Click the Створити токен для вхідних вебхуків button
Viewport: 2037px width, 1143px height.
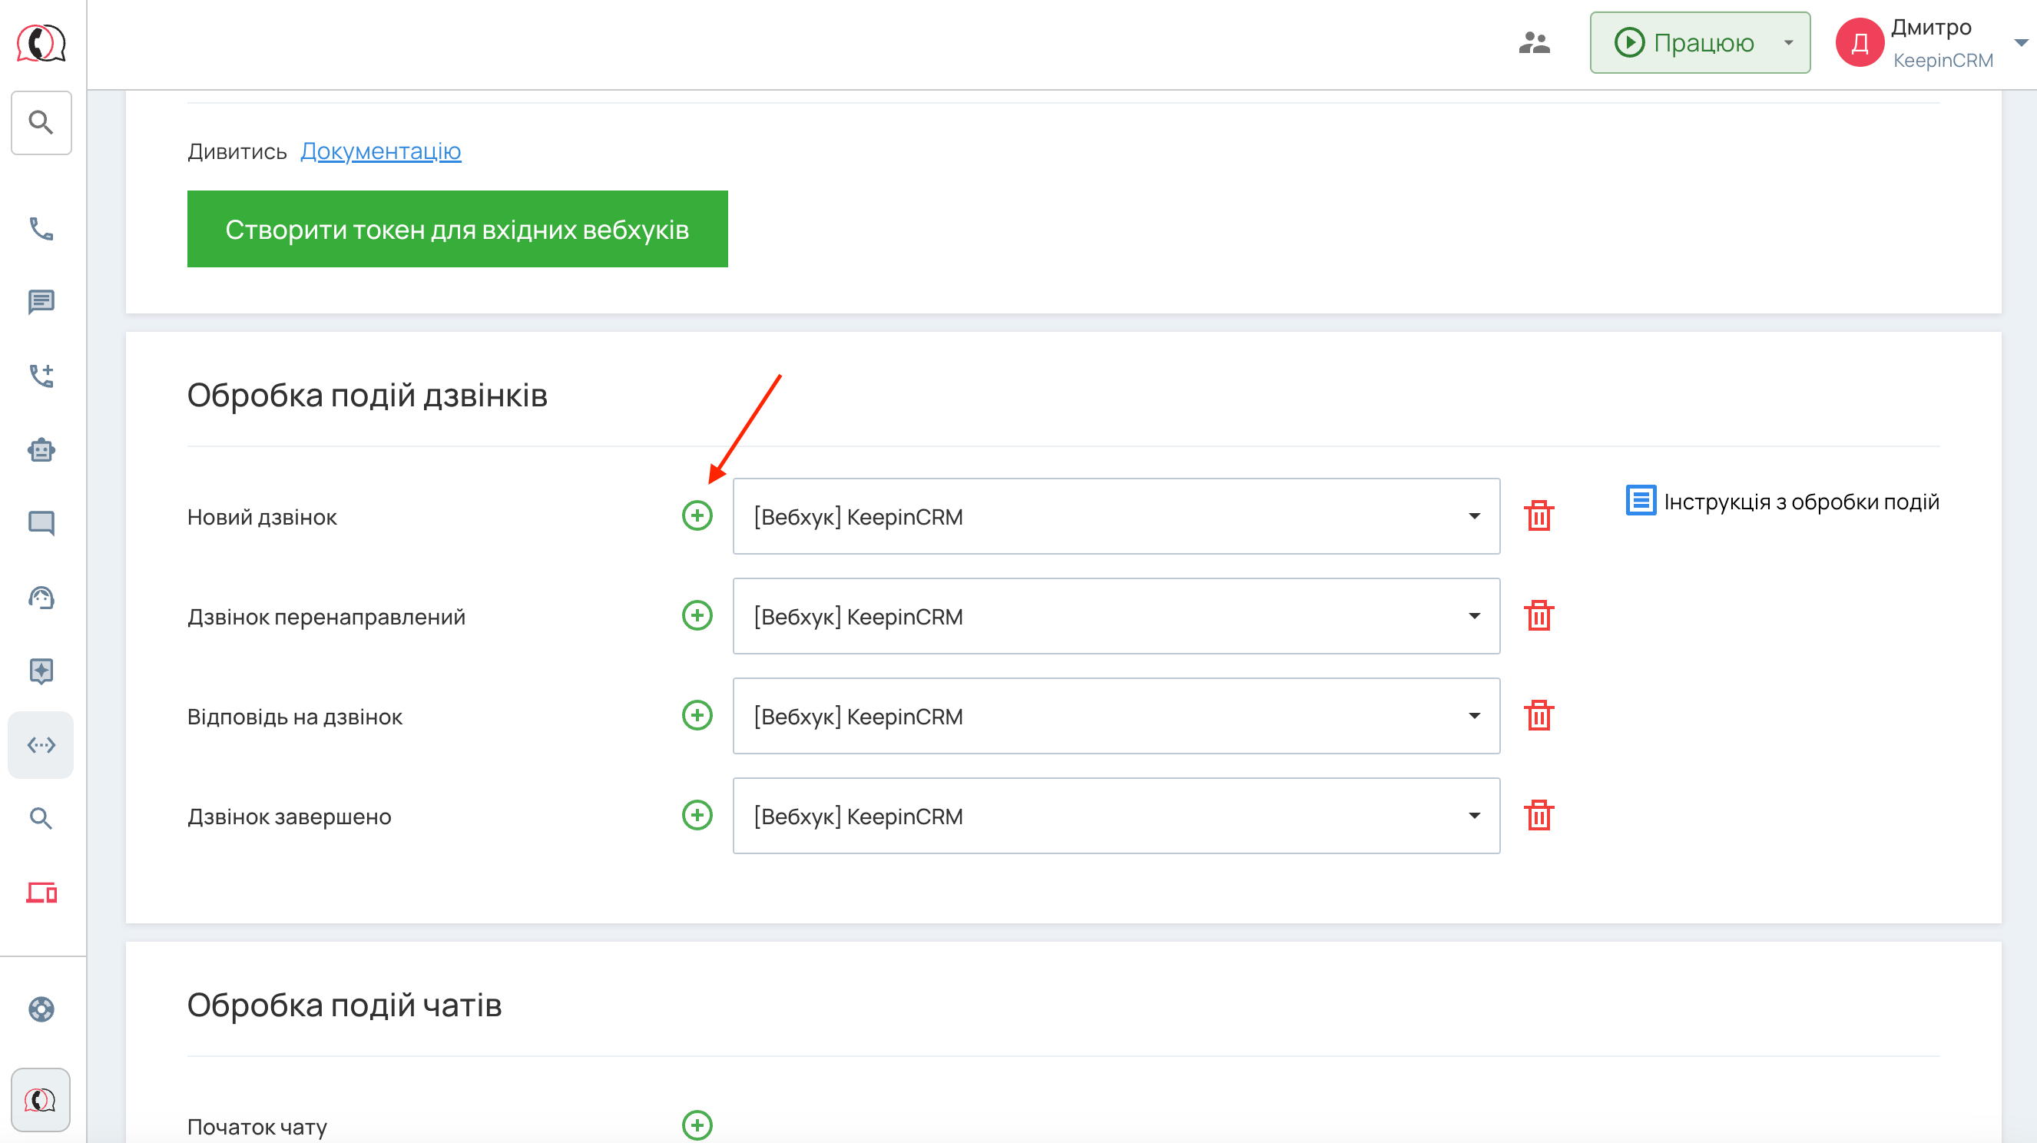[x=457, y=229]
